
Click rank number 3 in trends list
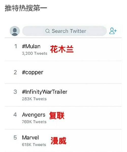(15, 92)
